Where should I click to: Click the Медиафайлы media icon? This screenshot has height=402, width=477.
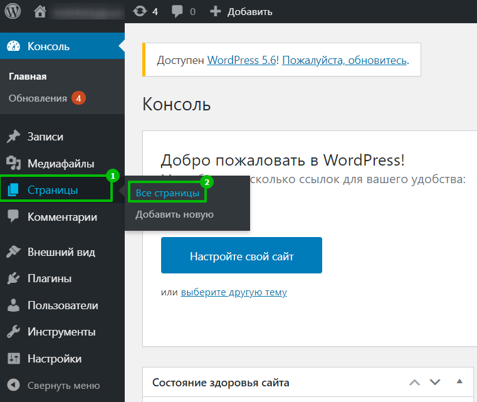(13, 163)
